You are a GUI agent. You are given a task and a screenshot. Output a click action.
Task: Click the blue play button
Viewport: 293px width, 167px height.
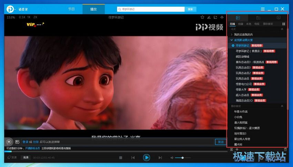146,158
